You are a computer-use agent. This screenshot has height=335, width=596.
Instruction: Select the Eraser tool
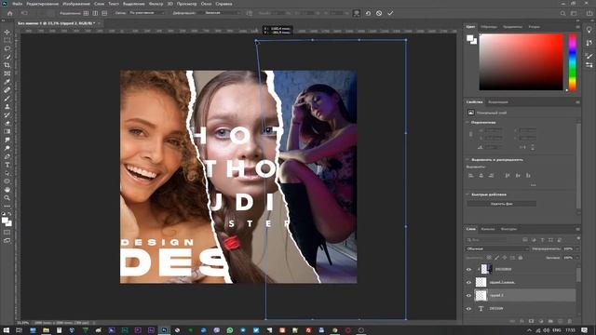7,123
